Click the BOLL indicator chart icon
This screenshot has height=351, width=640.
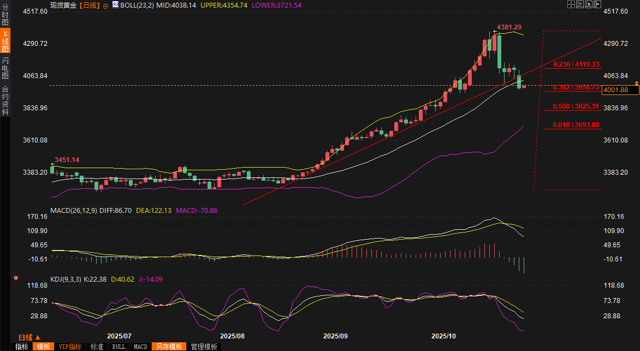[115, 5]
